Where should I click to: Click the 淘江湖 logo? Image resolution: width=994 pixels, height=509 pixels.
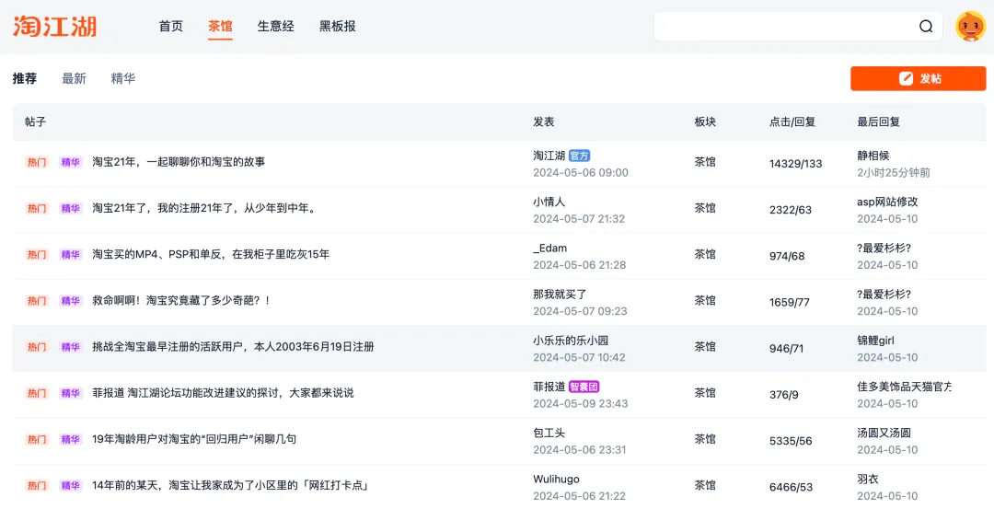tap(54, 26)
